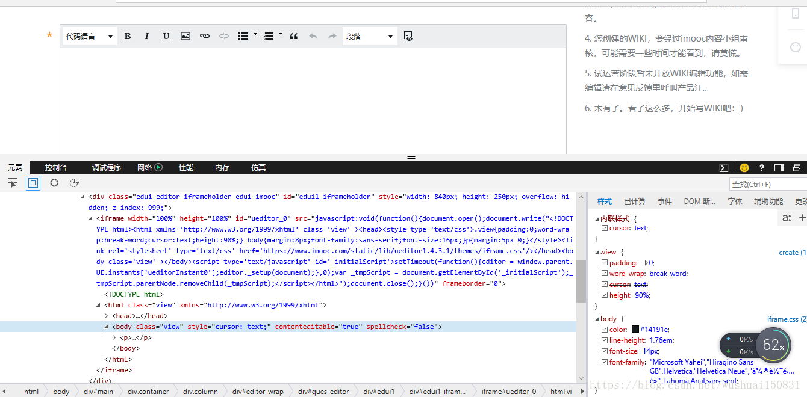This screenshot has width=807, height=397.
Task: Open the 字体 tab
Action: tap(735, 202)
